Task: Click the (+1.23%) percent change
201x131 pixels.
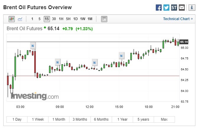Action: click(x=84, y=29)
